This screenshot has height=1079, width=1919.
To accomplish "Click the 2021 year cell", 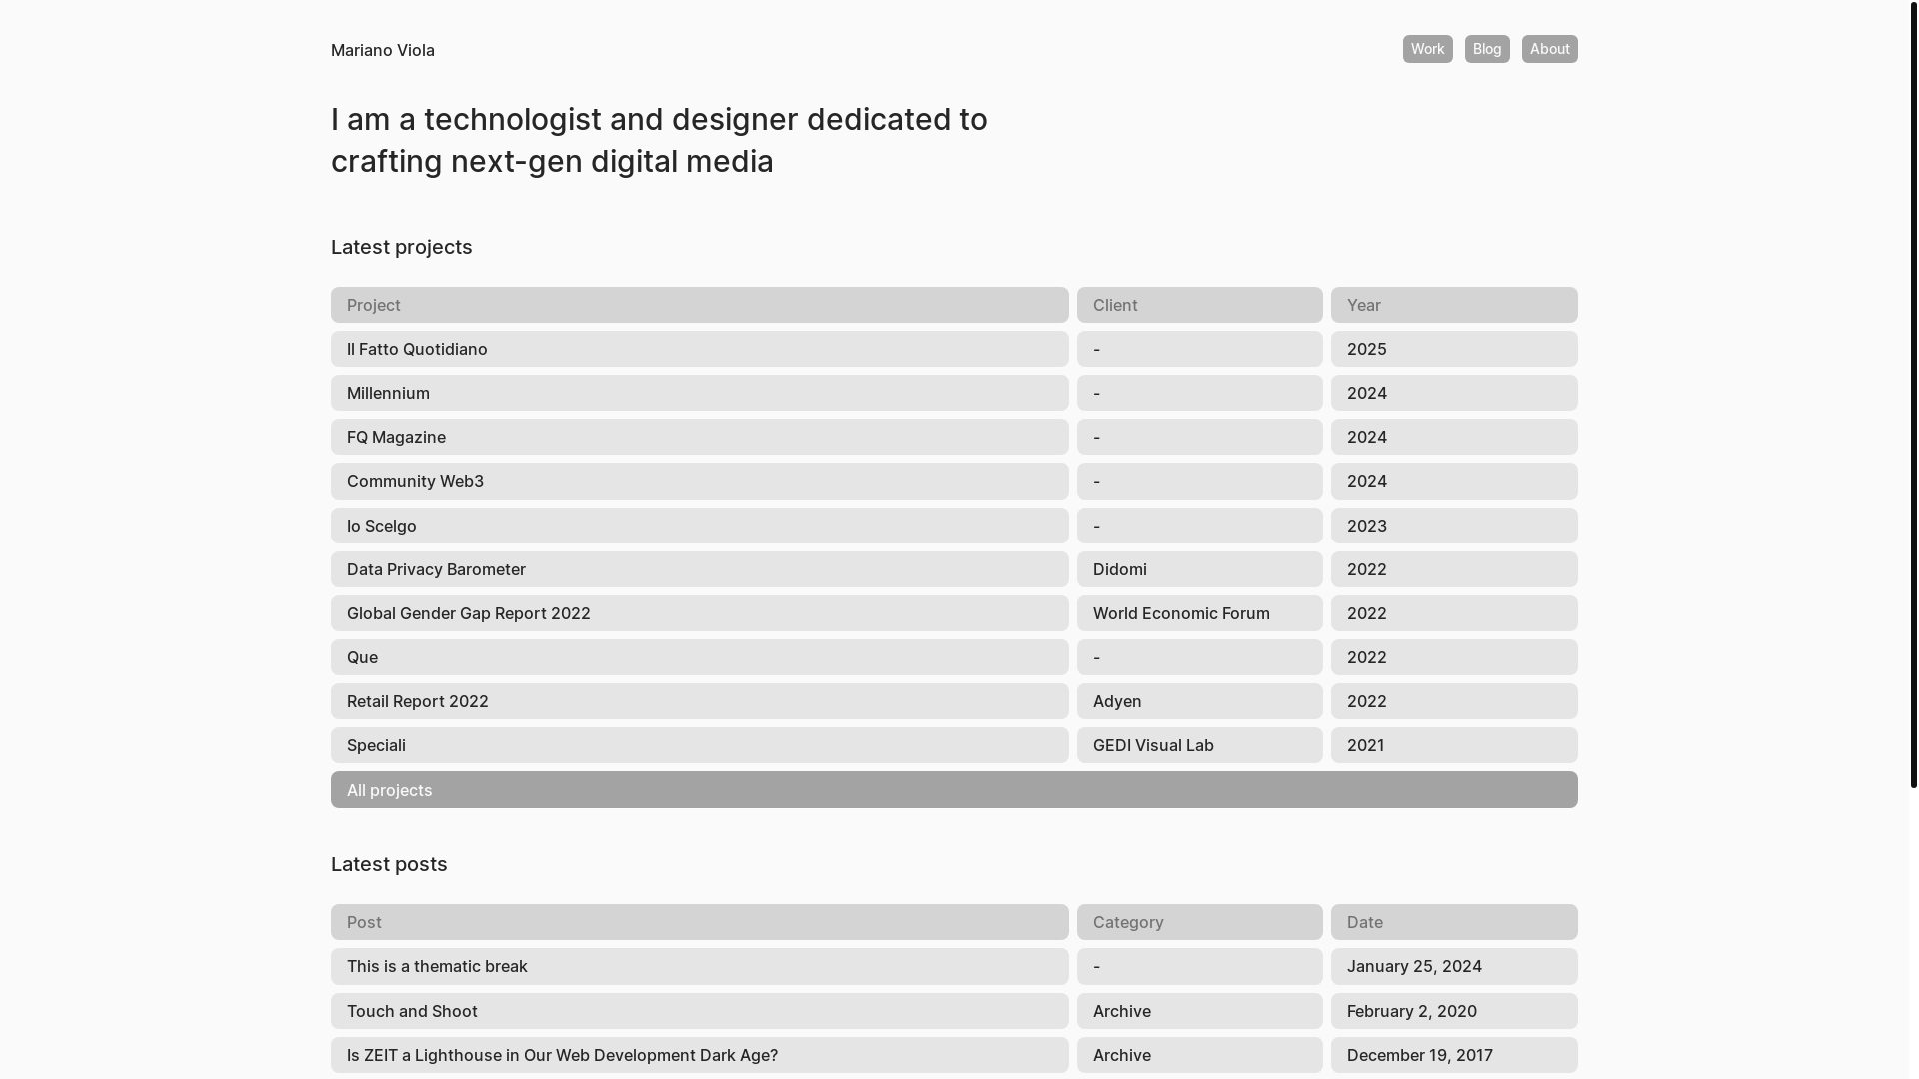I will point(1454,745).
